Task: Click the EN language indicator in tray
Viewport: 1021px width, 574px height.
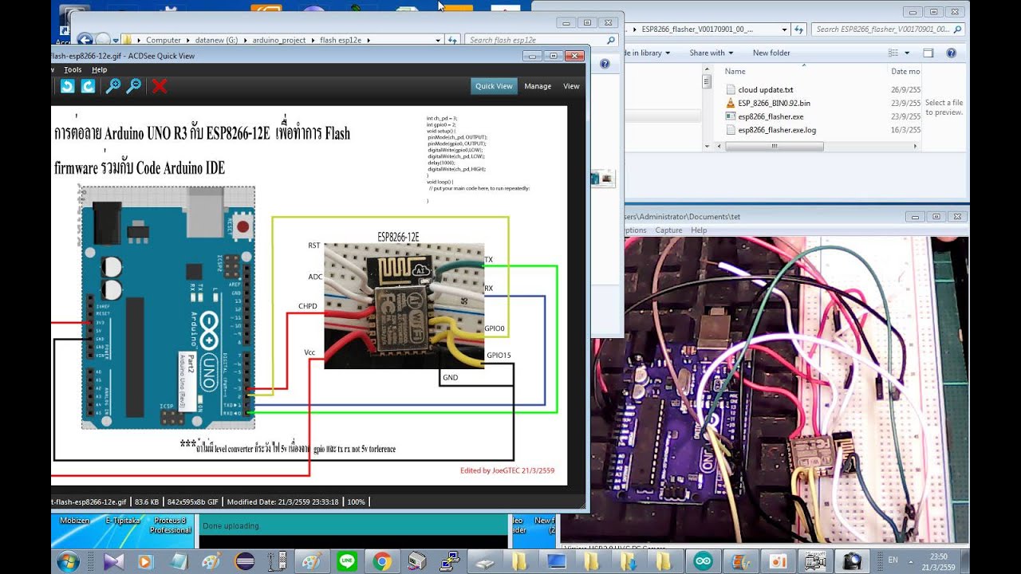Action: click(x=893, y=560)
